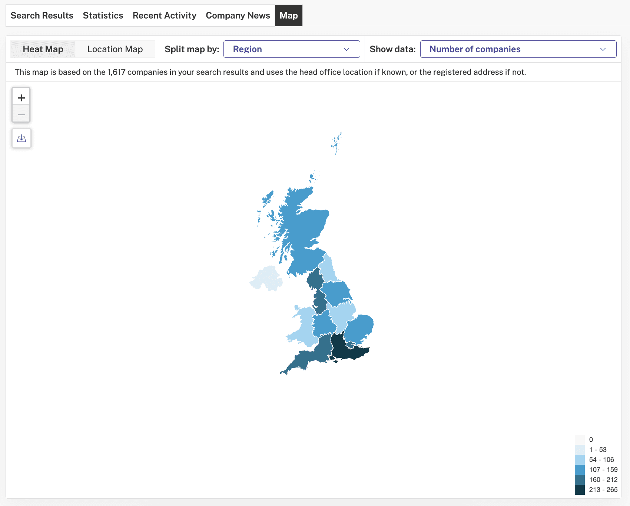Switch to Heat Map view
Screen dimensions: 630x506
(43, 49)
